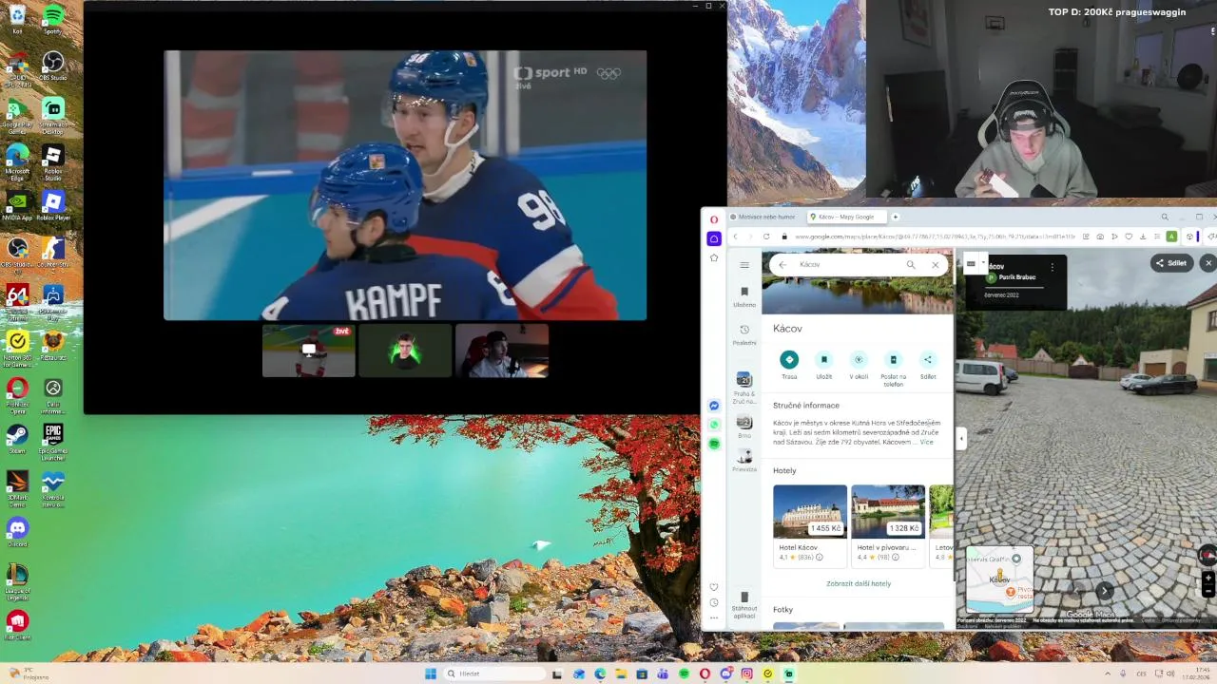Open Praha & Zruč recent entry
The width and height of the screenshot is (1217, 684).
click(x=744, y=388)
